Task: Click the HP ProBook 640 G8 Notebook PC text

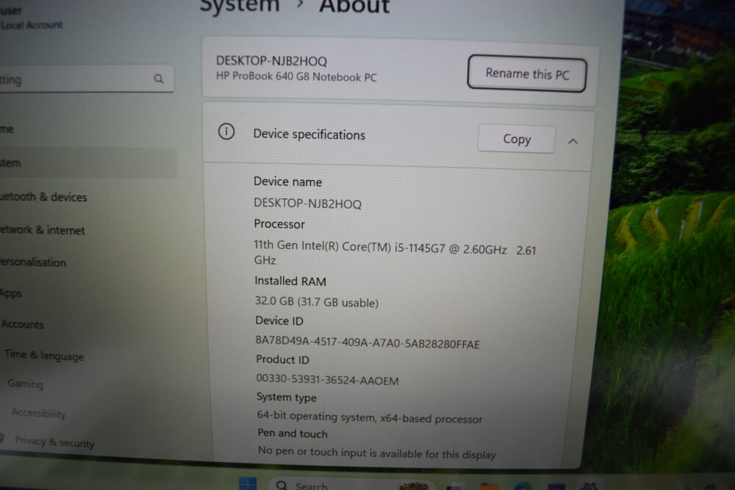Action: tap(296, 76)
